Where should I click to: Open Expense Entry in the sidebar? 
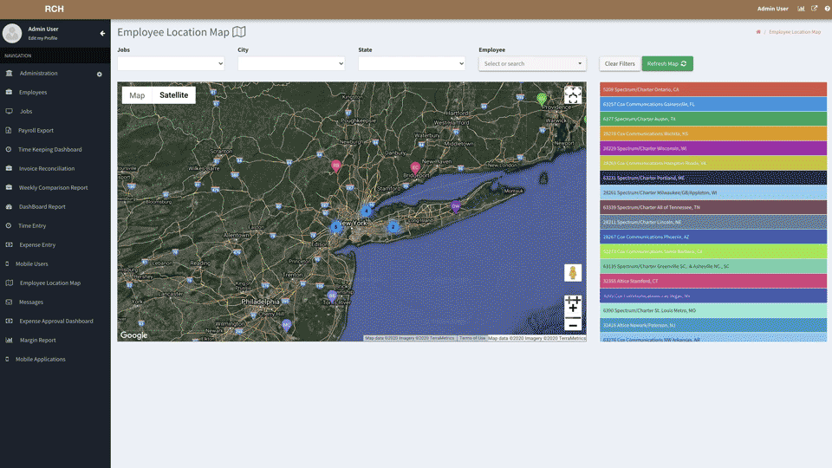37,245
